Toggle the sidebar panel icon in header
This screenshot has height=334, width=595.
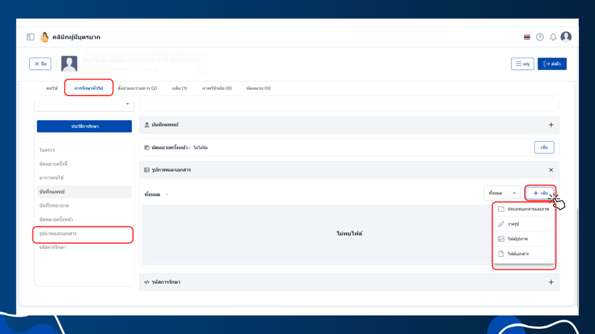click(x=30, y=37)
